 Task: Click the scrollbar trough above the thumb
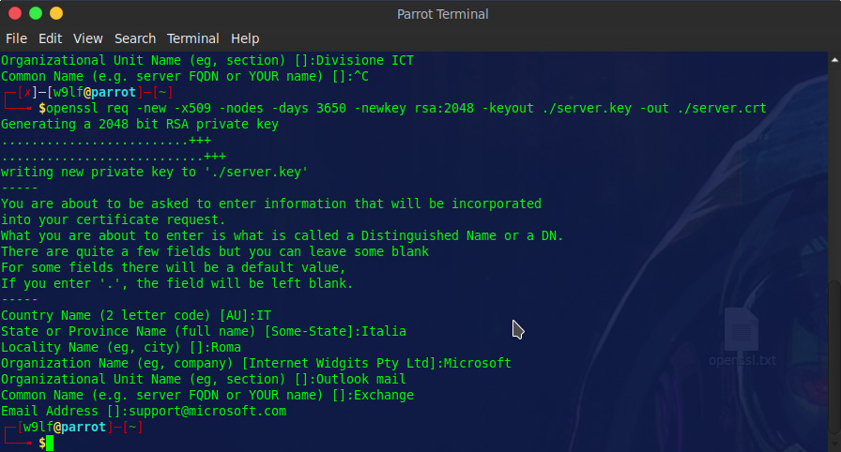[834, 172]
